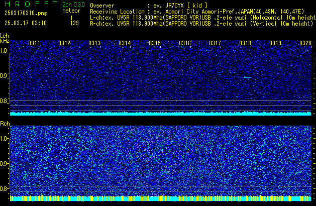This screenshot has width=316, height=206.
Task: Click the Lch 1.0 kHz axis label
Action: 4,51
